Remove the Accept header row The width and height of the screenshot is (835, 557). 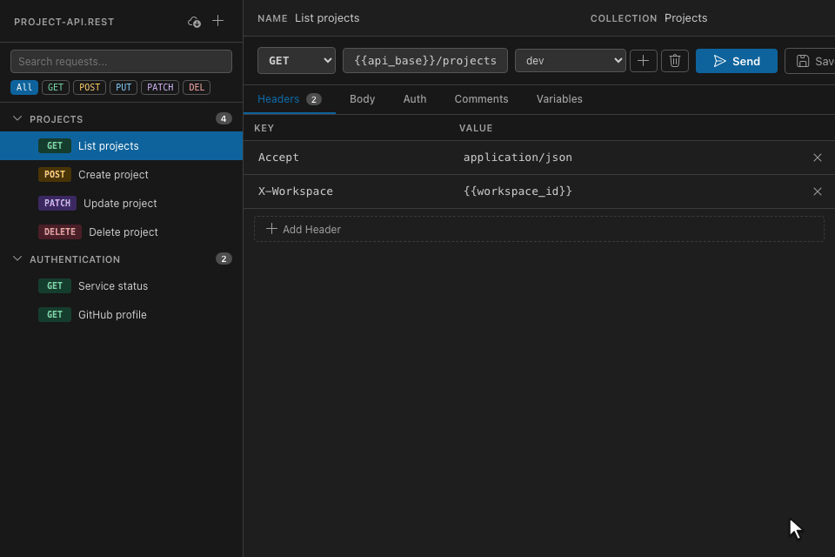click(818, 158)
